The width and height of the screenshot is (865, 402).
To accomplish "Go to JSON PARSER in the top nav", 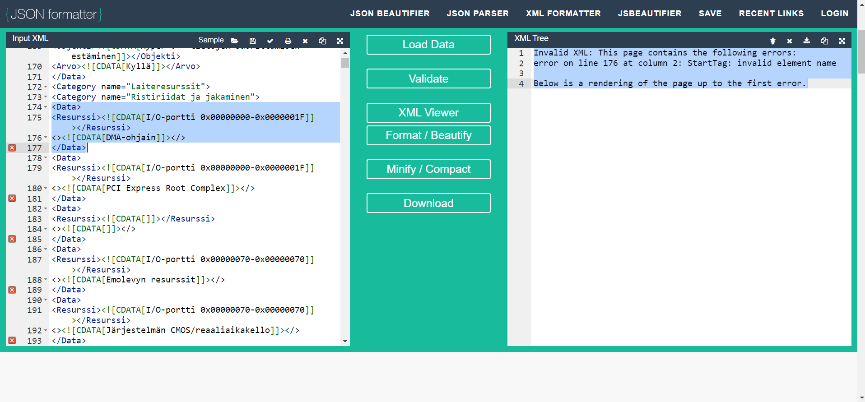I will (478, 14).
